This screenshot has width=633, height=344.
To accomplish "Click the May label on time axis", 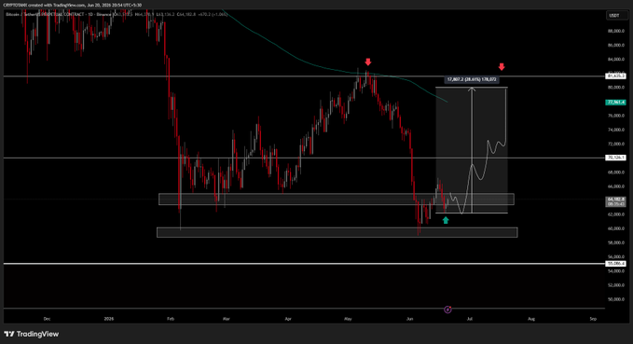I will pos(348,319).
